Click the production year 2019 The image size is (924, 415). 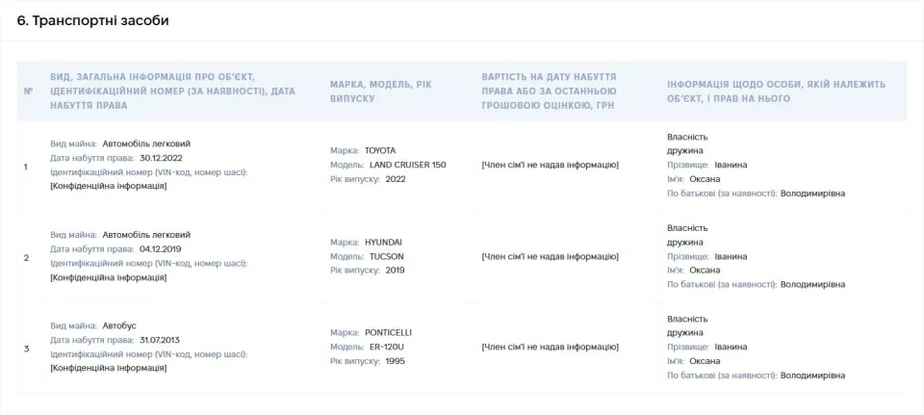(396, 271)
